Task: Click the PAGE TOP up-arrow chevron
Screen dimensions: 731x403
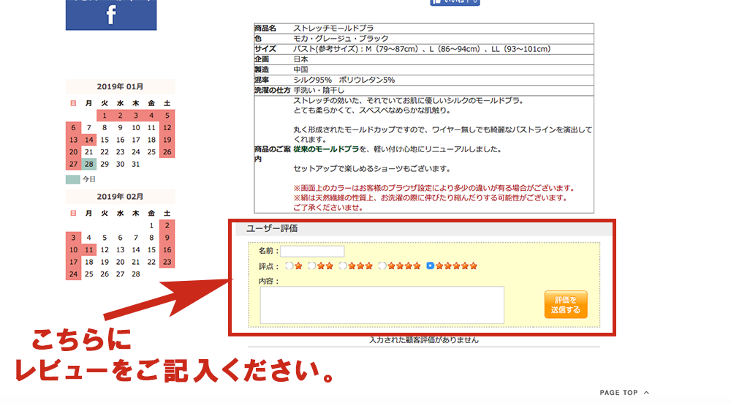Action: pyautogui.click(x=646, y=393)
